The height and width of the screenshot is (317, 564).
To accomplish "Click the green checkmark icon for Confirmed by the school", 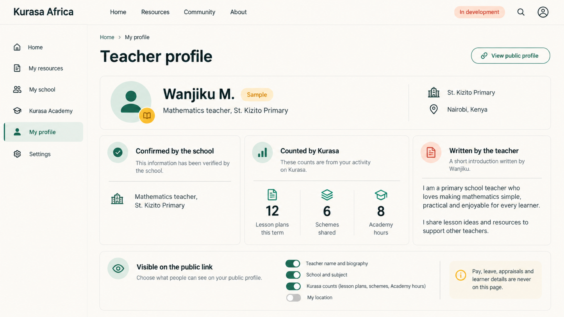I will [118, 152].
